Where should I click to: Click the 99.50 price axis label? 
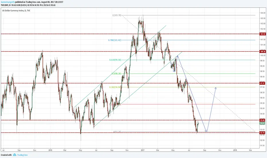262,61
